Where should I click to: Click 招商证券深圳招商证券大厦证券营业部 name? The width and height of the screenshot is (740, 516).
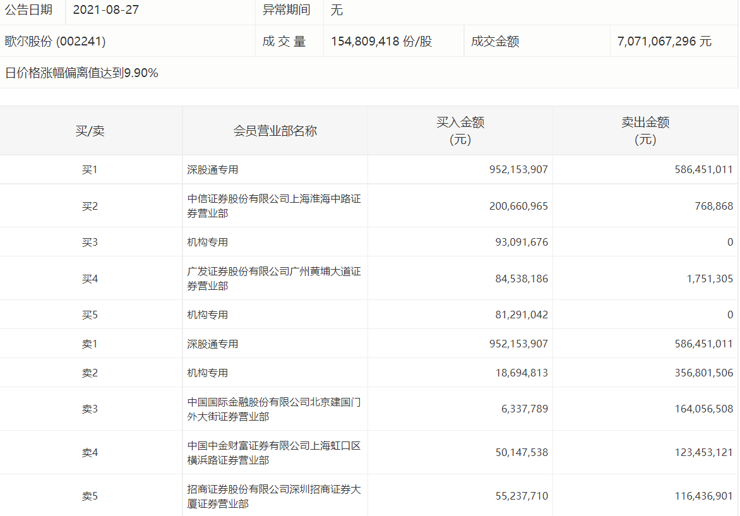click(274, 496)
